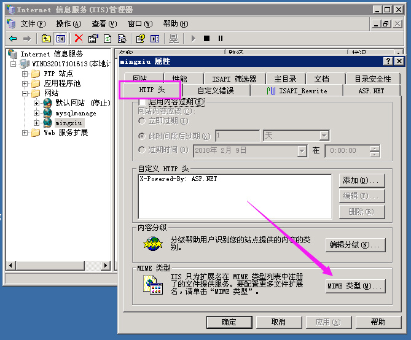Open the 帮助(H) menu
411x340 pixels.
(x=176, y=24)
